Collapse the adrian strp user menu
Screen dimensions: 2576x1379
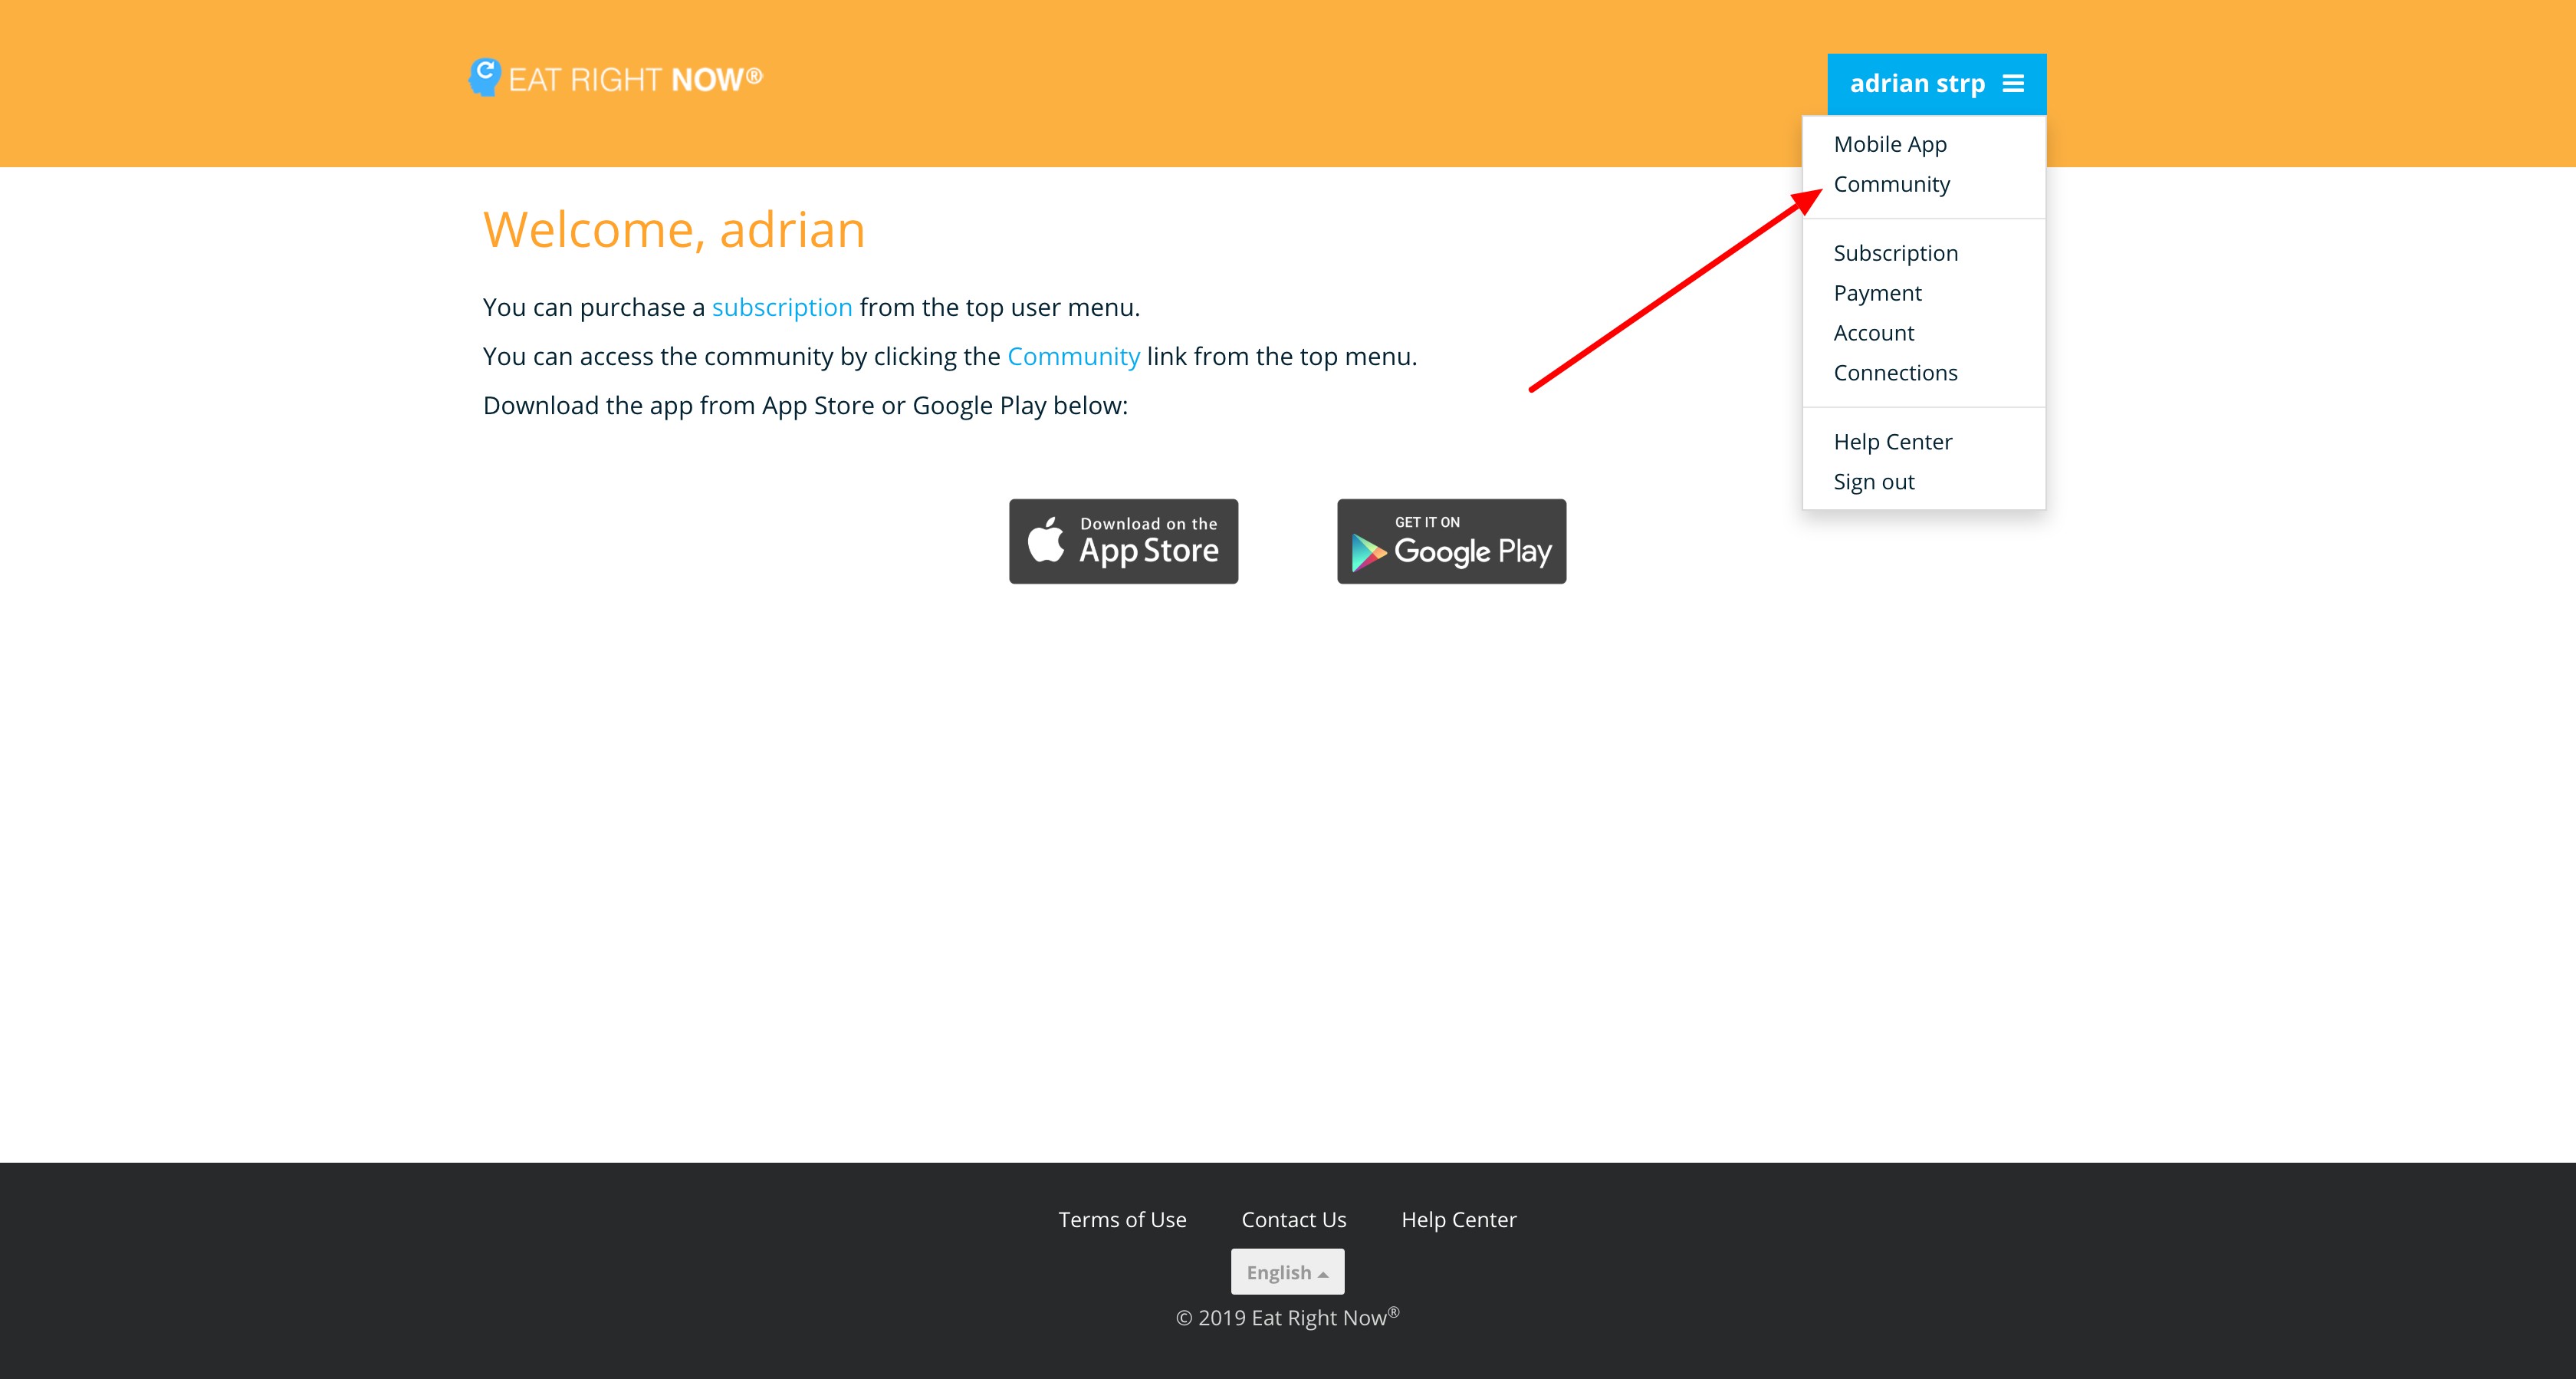click(x=1916, y=83)
